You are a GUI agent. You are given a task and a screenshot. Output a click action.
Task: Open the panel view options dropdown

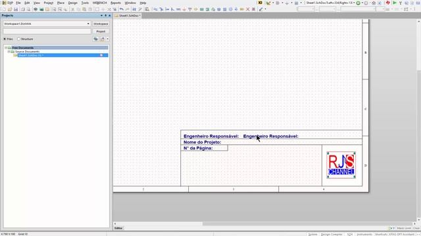click(108, 39)
